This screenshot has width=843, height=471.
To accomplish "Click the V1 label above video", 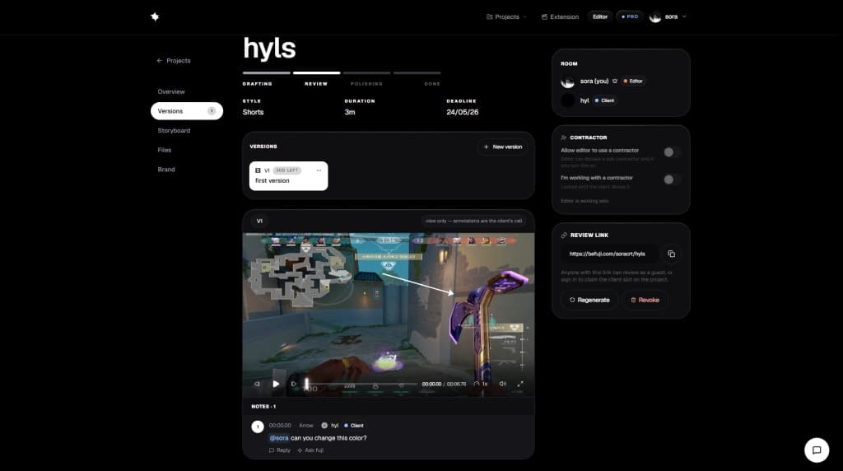I will pyautogui.click(x=259, y=221).
